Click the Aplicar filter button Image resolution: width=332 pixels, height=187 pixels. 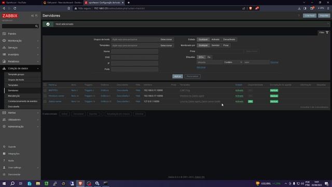point(177,76)
